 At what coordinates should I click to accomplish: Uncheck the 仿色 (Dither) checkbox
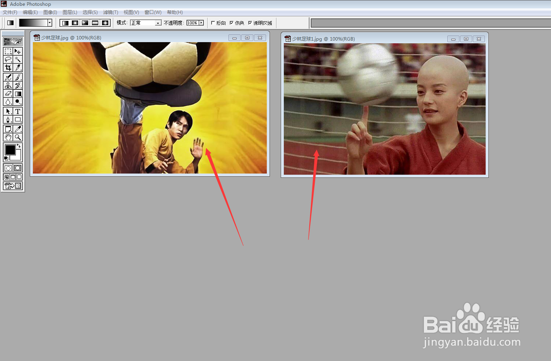[231, 23]
